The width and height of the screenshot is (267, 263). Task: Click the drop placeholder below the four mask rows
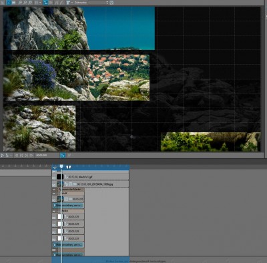coord(68,245)
